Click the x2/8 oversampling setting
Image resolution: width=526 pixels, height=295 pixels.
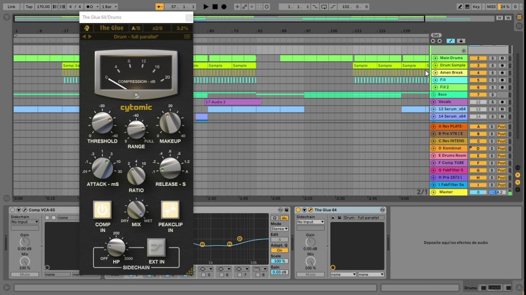(157, 28)
